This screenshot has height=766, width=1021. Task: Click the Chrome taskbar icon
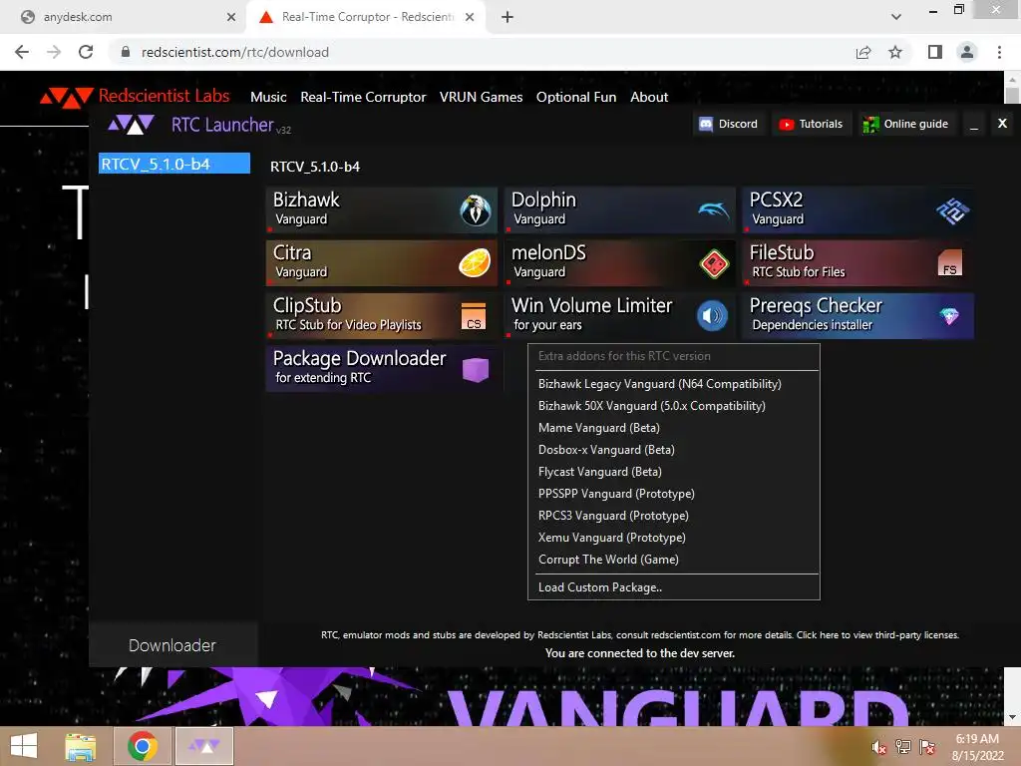pyautogui.click(x=142, y=746)
